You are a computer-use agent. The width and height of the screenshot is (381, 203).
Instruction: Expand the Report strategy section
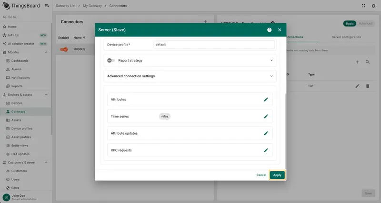click(271, 60)
